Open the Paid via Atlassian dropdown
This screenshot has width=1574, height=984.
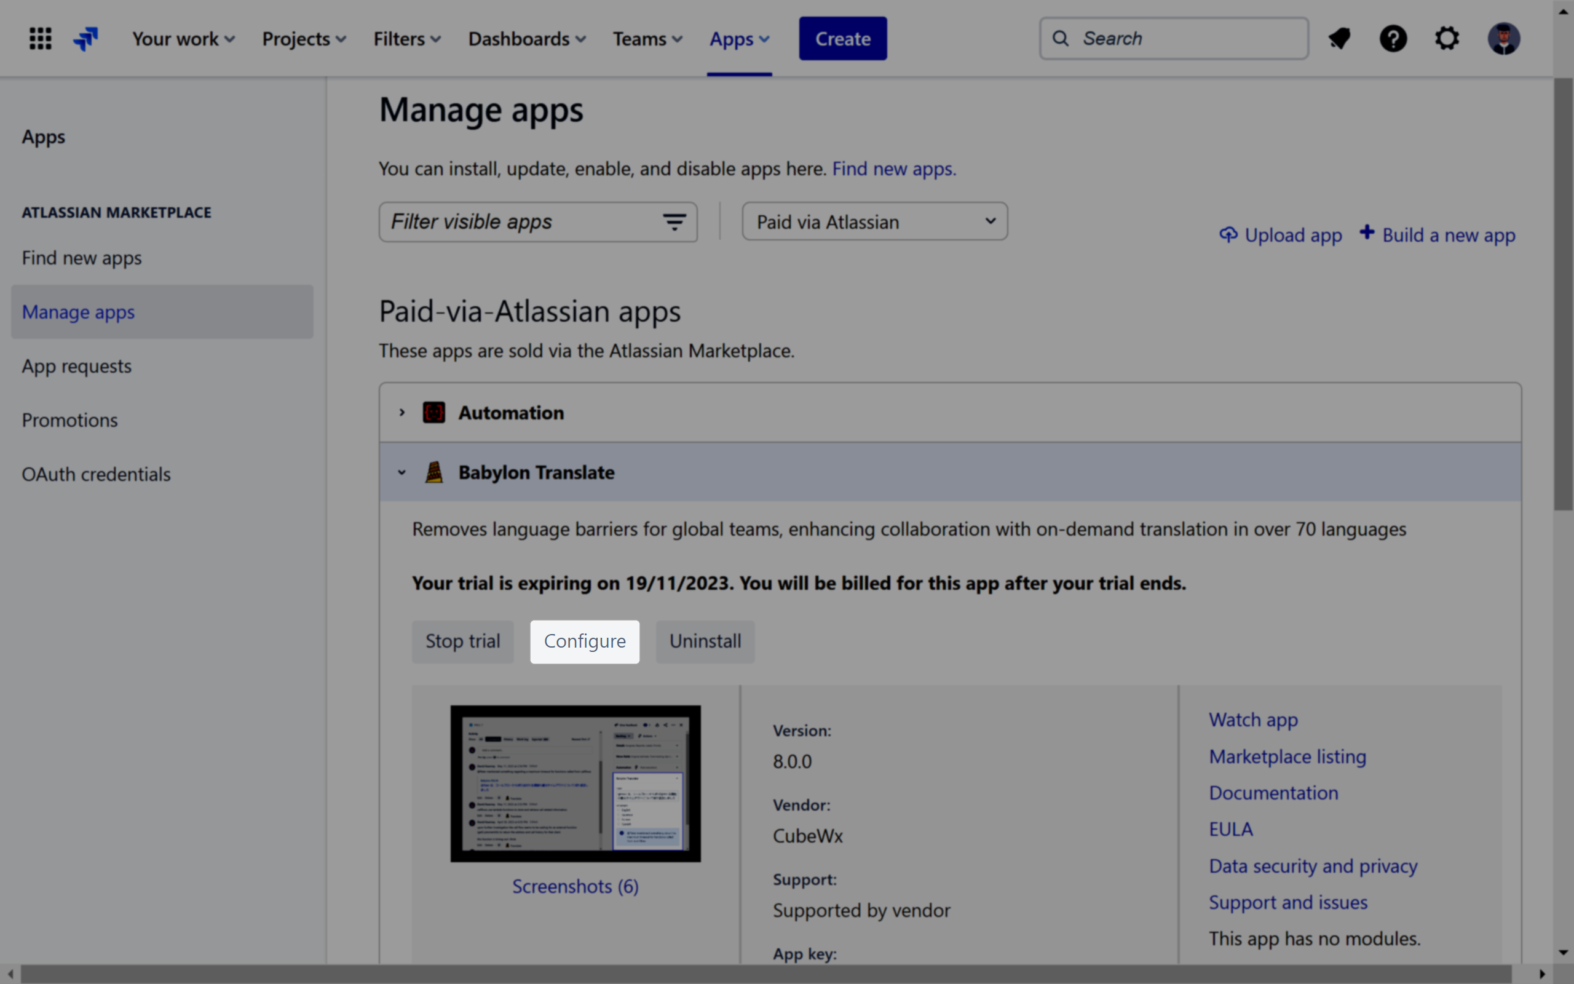pyautogui.click(x=875, y=221)
